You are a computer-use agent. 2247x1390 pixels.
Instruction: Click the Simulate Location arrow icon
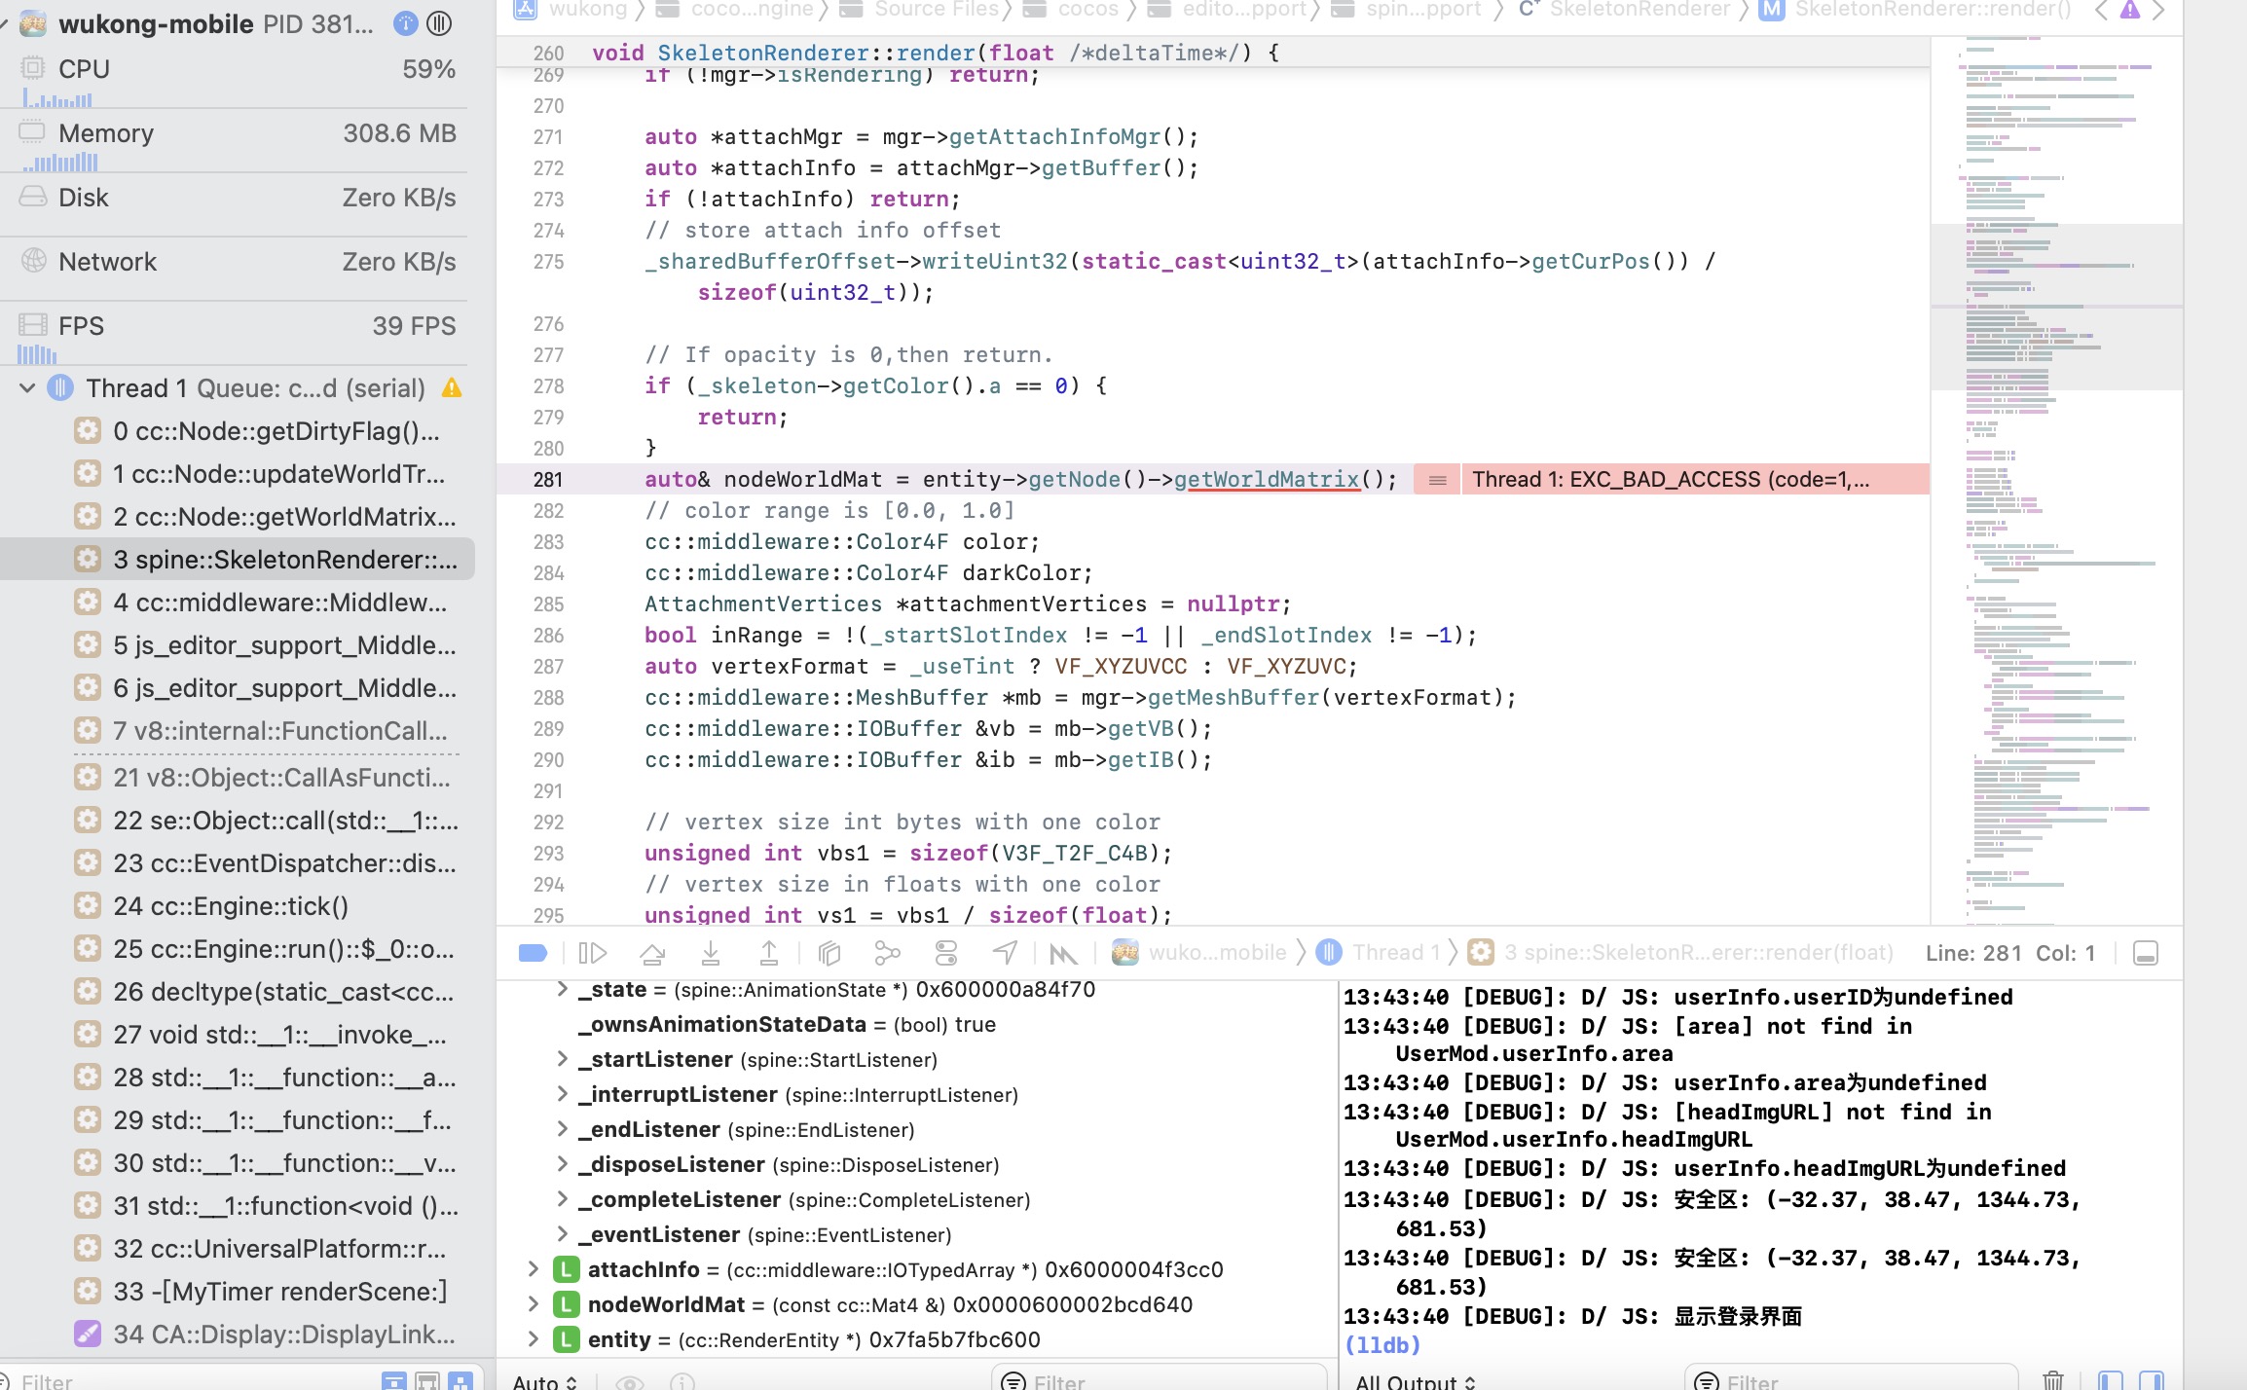[x=1005, y=953]
